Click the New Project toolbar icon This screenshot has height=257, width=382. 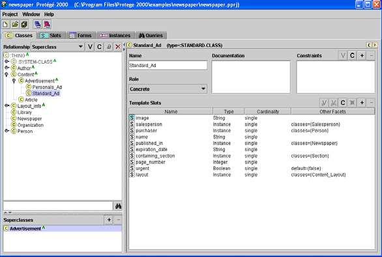(5, 24)
